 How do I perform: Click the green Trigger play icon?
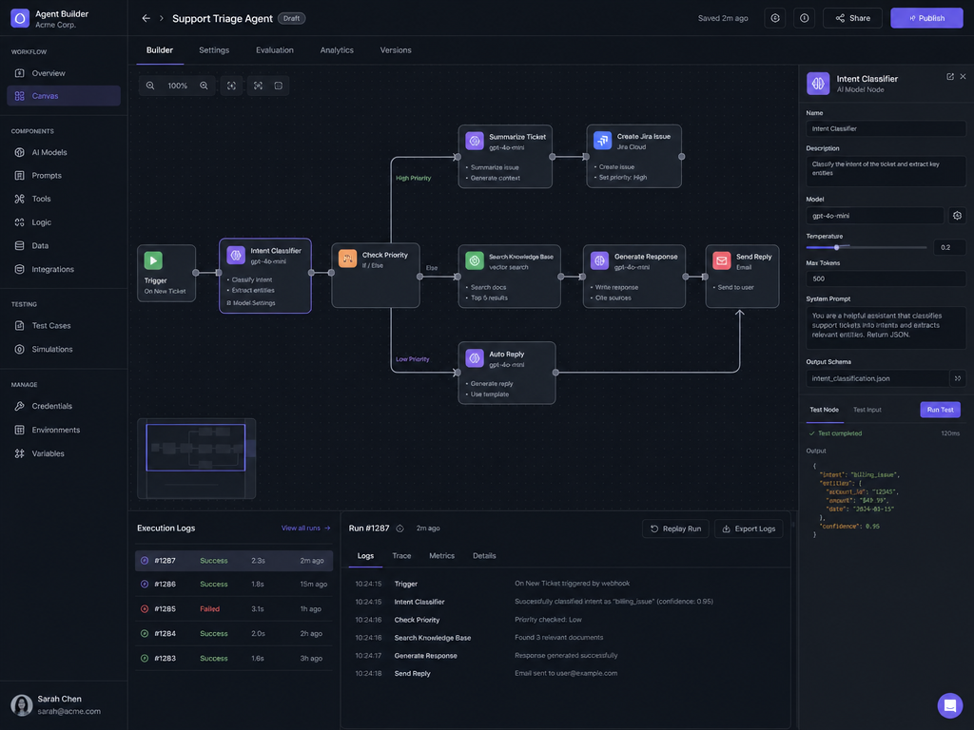[x=153, y=260]
